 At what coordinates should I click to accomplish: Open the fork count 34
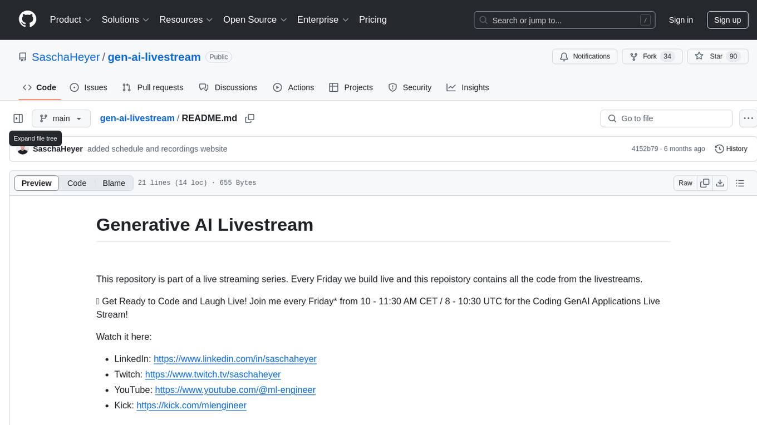(x=667, y=57)
